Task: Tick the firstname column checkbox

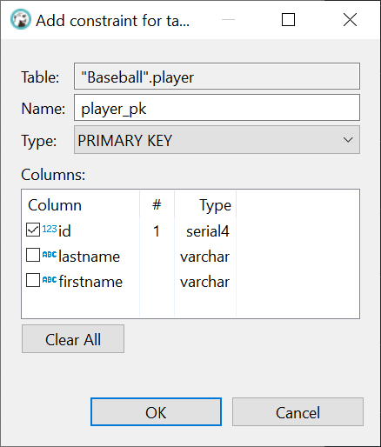Action: click(33, 280)
